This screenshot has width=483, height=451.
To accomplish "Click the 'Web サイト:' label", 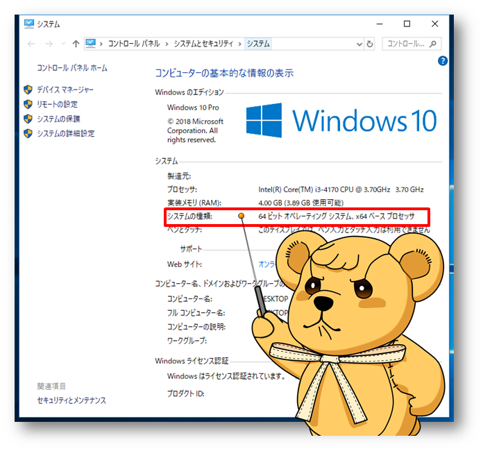I will (185, 264).
